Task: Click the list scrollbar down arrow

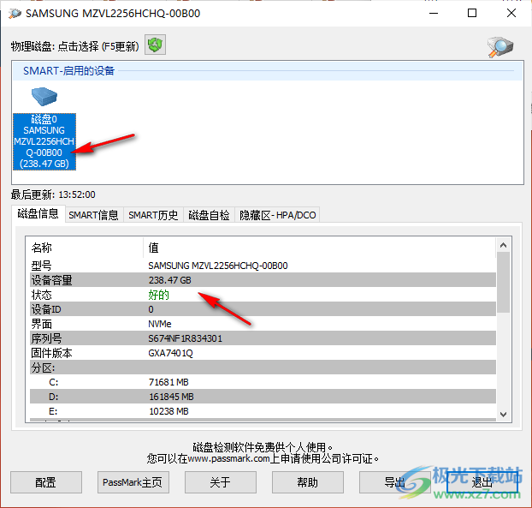Action: coord(504,415)
